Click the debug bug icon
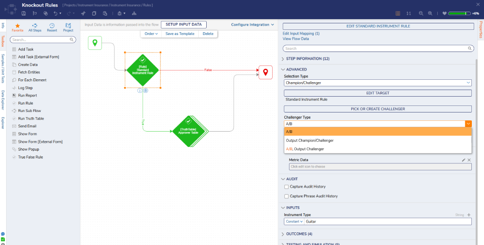This screenshot has width=484, height=245. tap(120, 13)
